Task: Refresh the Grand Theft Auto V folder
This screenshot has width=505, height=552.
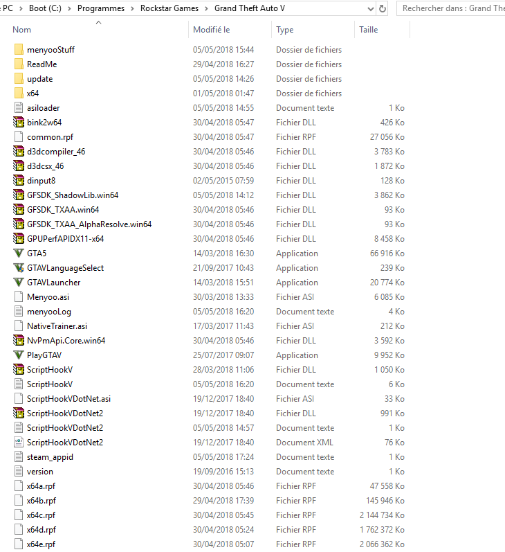Action: click(x=383, y=8)
